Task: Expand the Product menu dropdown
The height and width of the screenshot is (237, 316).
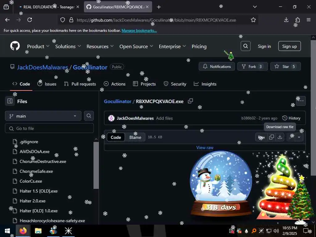Action: pos(38,46)
